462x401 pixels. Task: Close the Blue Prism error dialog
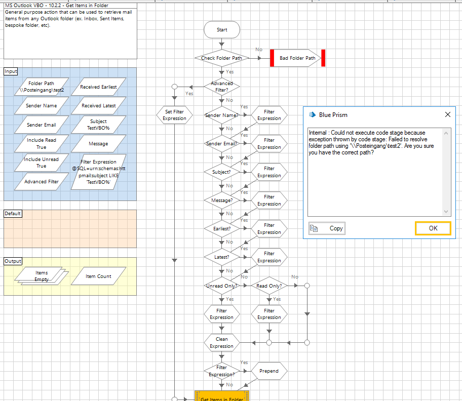448,114
